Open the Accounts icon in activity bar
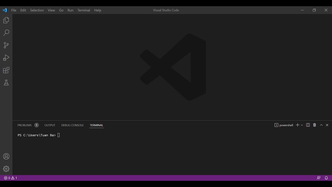Screen dimensions: 332x187 [x=6, y=156]
